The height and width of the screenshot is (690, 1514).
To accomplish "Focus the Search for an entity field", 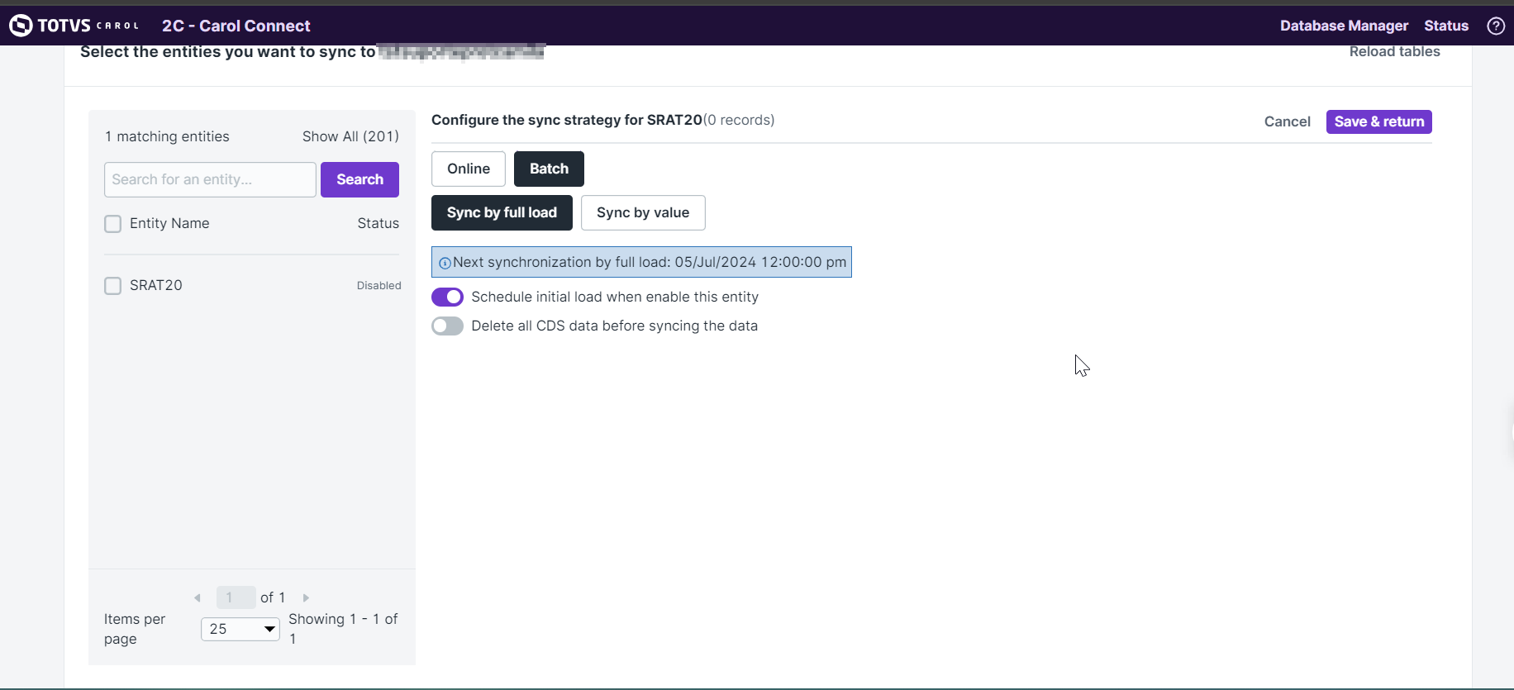I will tap(210, 179).
